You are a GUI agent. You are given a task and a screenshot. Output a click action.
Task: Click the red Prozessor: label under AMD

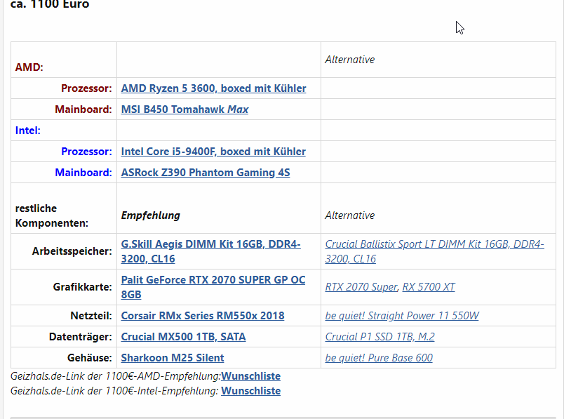(86, 88)
